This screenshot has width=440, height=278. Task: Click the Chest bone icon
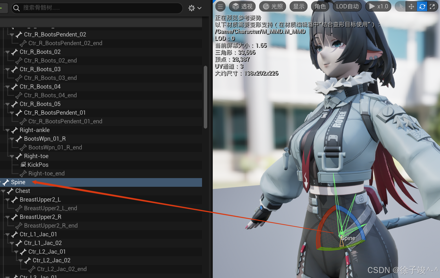tap(10, 191)
